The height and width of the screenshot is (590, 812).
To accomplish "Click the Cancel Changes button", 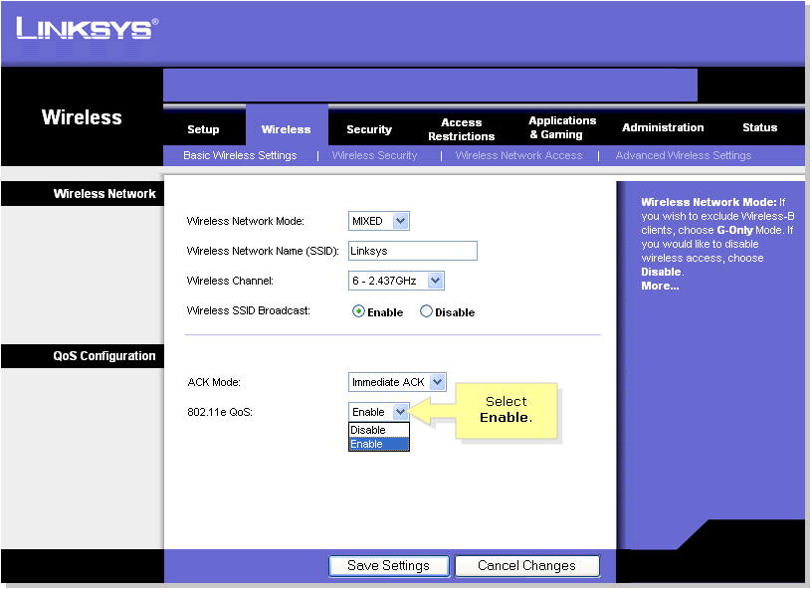I will 526,565.
